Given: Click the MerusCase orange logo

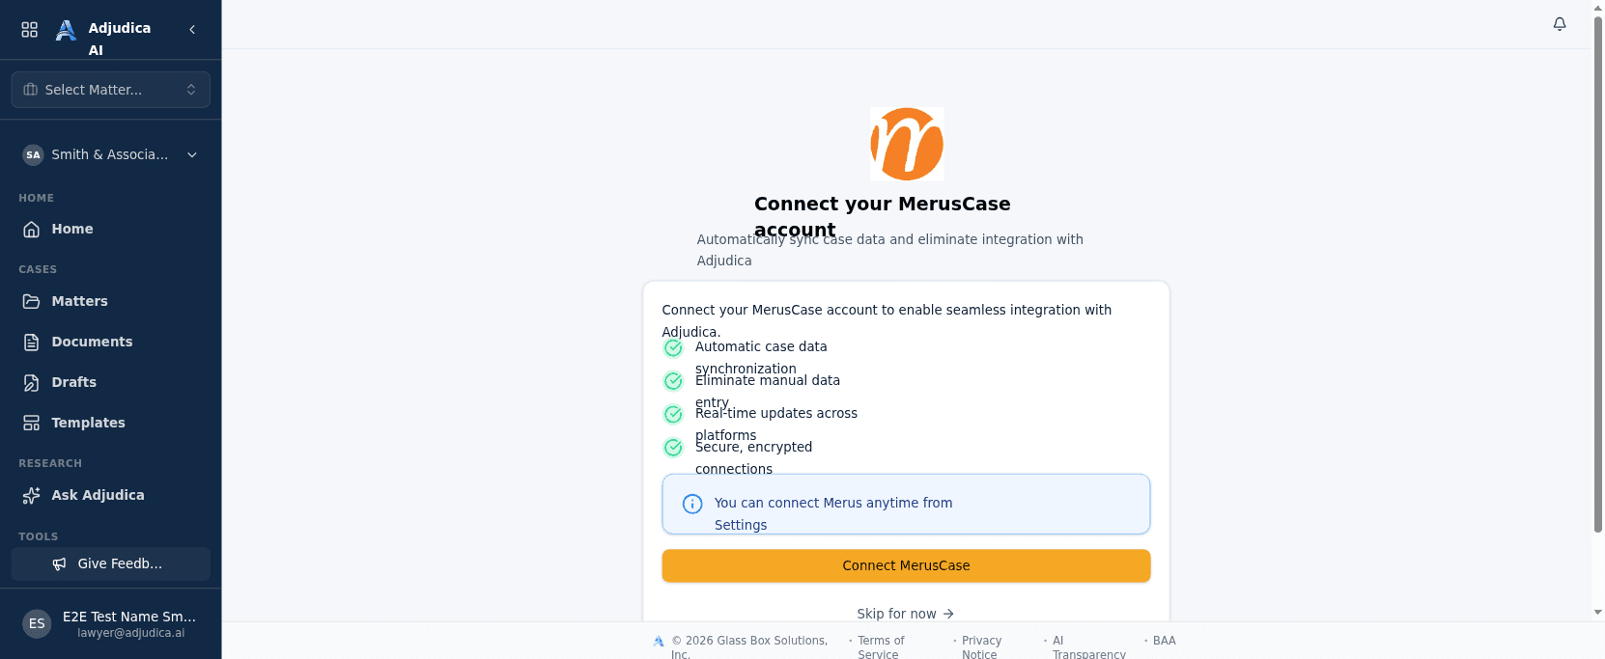Looking at the screenshot, I should 907,144.
